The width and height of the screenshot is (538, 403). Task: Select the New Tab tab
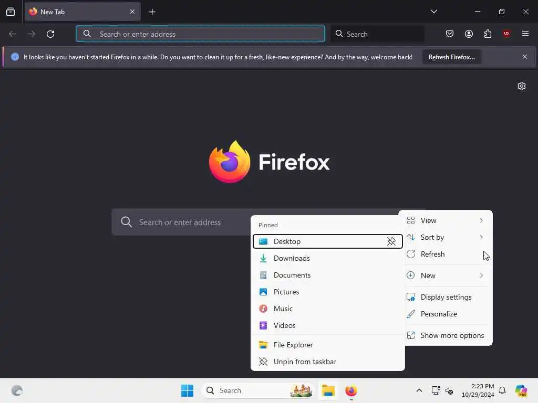pos(82,12)
